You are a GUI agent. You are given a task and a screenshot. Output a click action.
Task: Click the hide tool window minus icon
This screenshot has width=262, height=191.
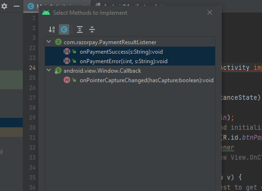click(x=17, y=6)
